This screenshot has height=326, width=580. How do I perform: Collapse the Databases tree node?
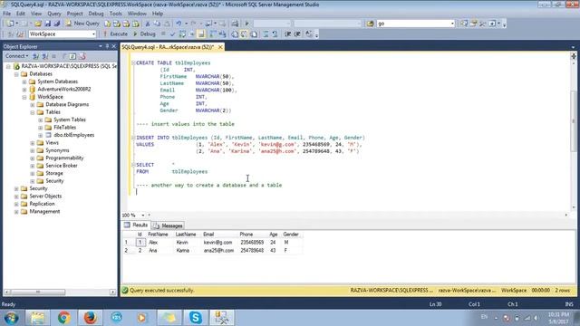click(16, 74)
